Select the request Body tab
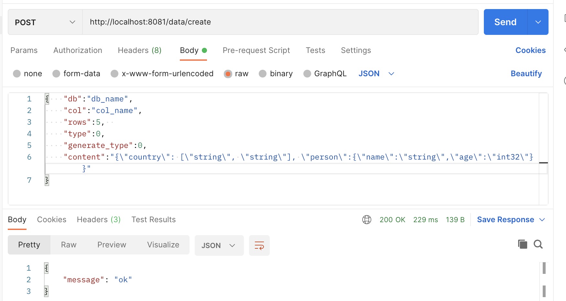 193,50
